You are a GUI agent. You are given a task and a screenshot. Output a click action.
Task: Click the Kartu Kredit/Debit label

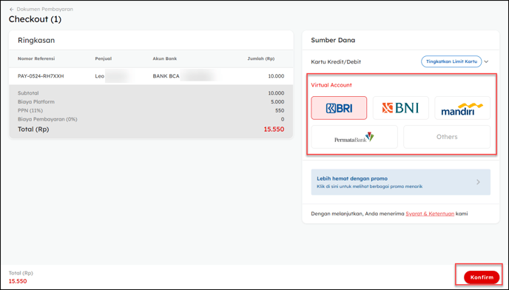pyautogui.click(x=336, y=61)
